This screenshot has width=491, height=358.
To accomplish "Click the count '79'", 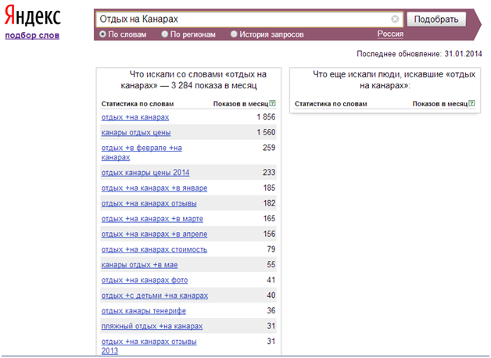I will (271, 249).
